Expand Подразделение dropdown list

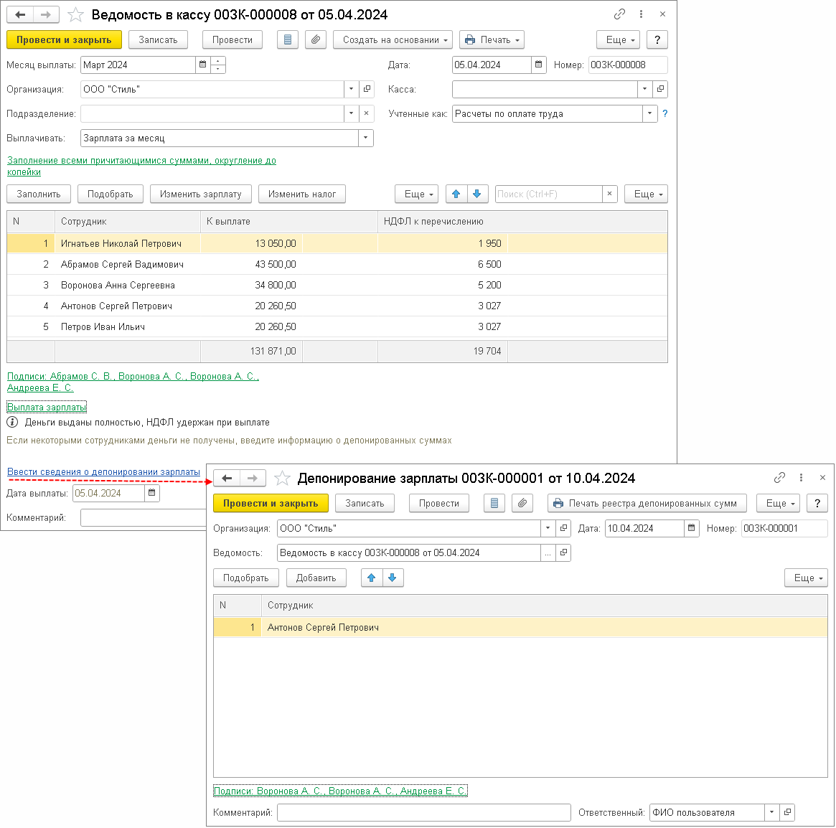(x=351, y=113)
